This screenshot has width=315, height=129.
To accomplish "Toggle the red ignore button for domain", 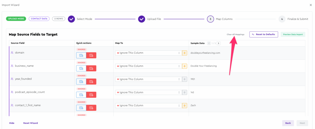I will pos(91,55).
